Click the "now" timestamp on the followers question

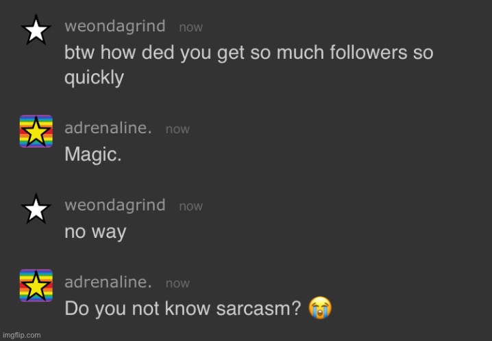pyautogui.click(x=190, y=27)
